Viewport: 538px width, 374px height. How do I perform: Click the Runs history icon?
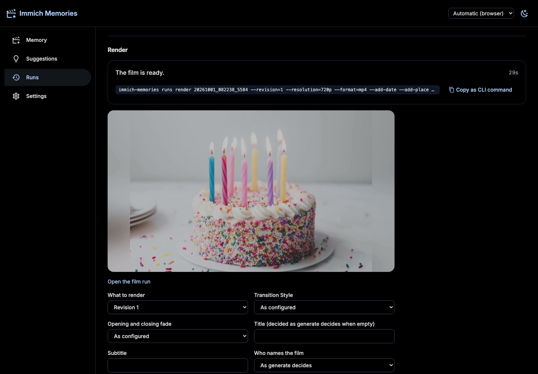pos(16,77)
